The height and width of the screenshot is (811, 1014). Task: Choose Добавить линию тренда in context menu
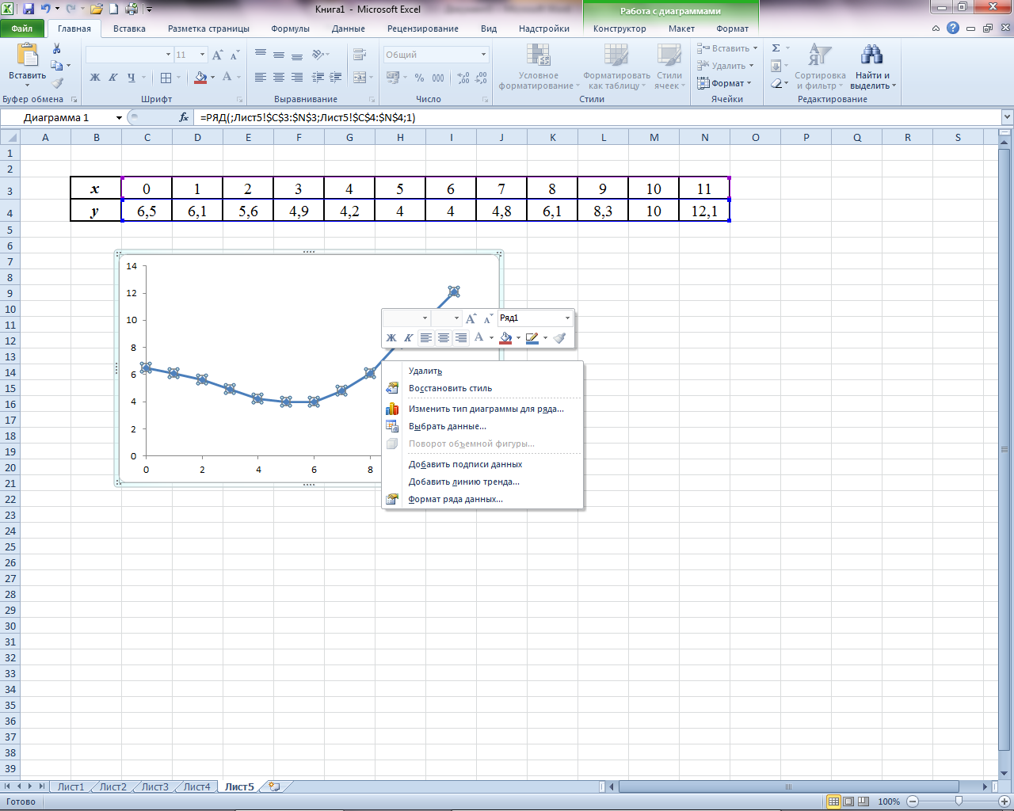(483, 482)
